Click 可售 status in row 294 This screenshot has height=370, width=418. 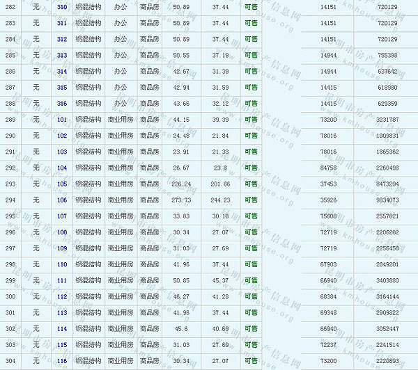251,200
